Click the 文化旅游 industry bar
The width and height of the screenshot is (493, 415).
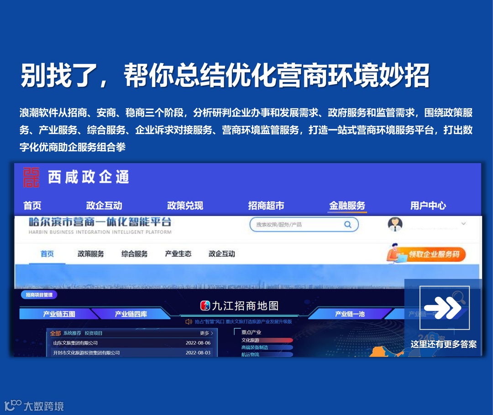pyautogui.click(x=267, y=340)
